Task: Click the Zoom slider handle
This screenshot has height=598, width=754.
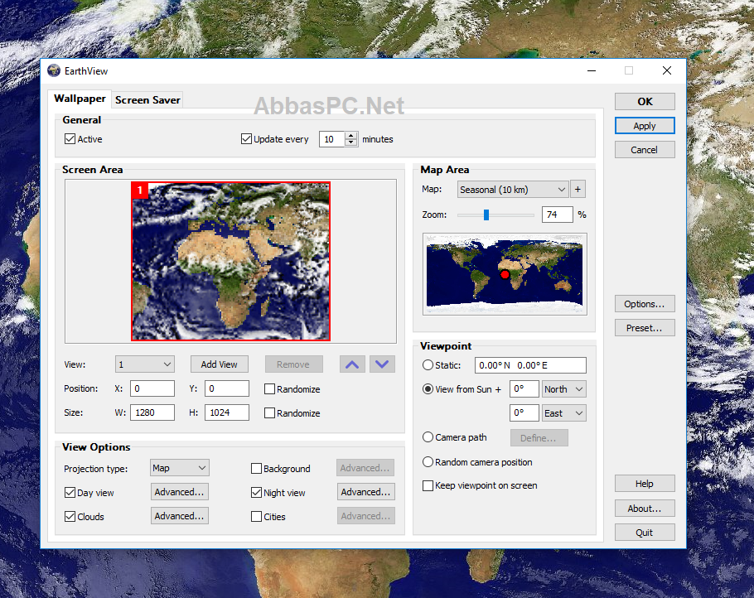Action: point(486,215)
